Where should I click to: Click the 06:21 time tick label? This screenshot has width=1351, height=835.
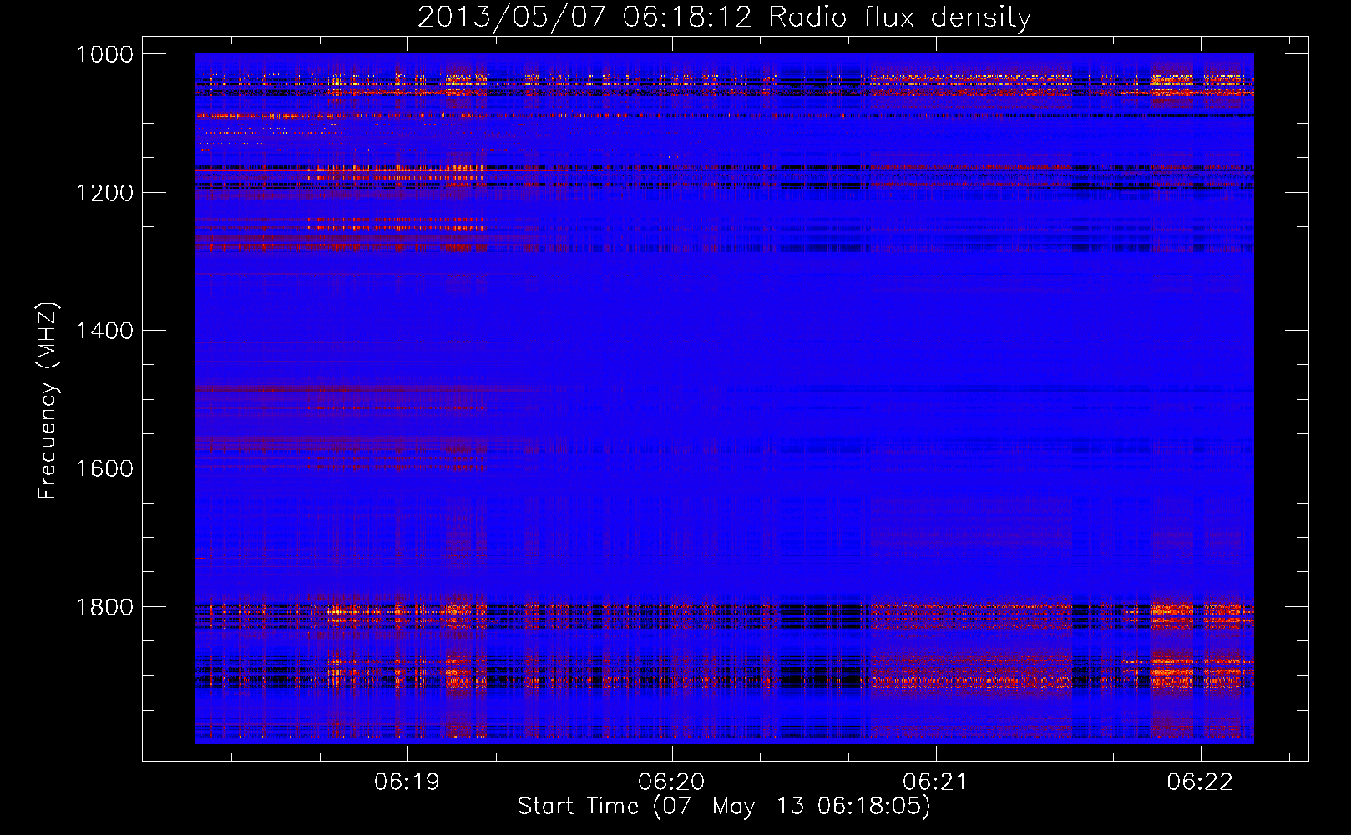point(935,782)
